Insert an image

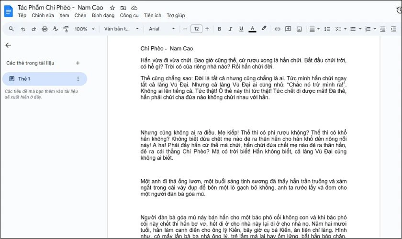pos(299,29)
